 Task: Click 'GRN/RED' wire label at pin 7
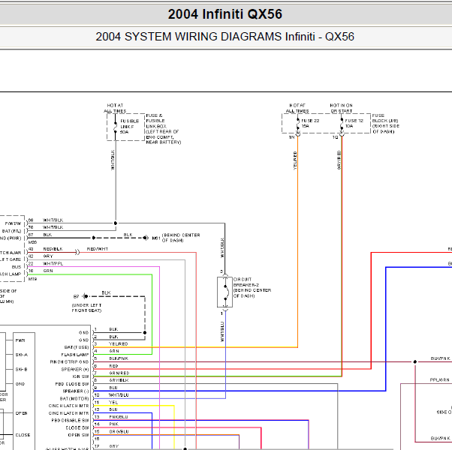point(119,373)
